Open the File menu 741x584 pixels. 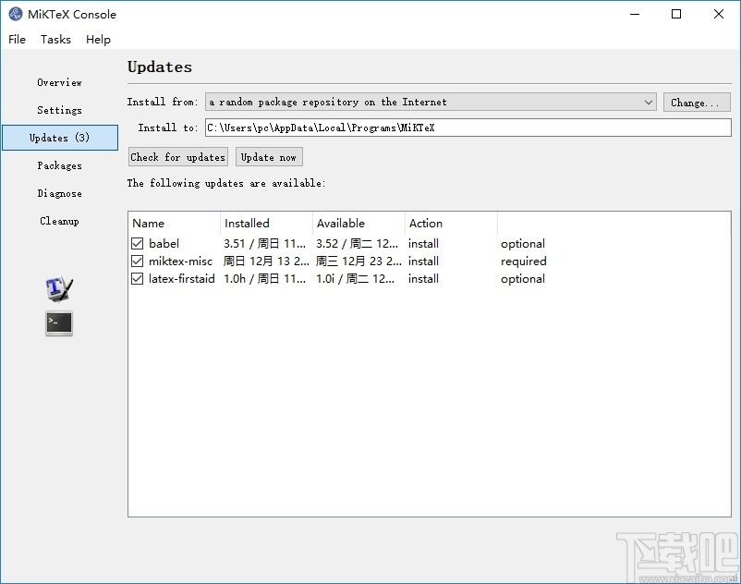17,39
